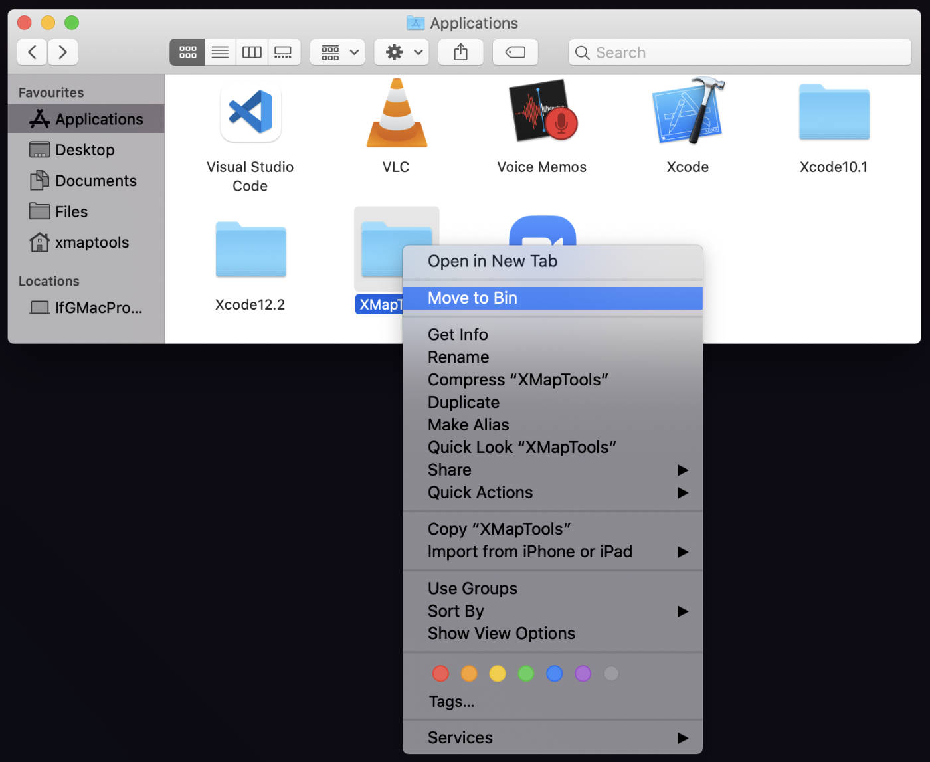Select the Voice Memos app icon
The height and width of the screenshot is (762, 930).
coord(543,111)
